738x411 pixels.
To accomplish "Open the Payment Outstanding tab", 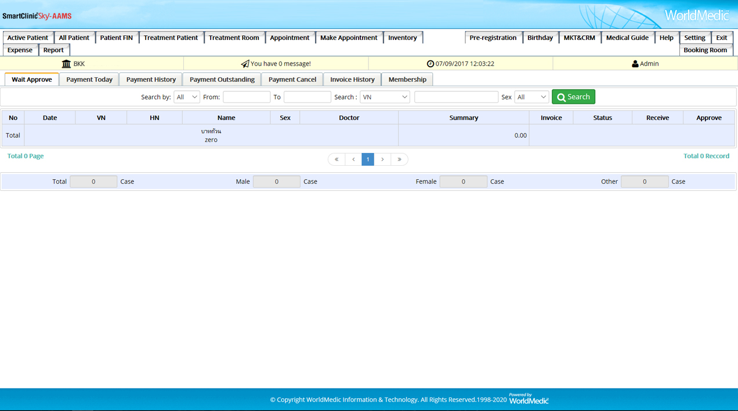I will coord(222,79).
